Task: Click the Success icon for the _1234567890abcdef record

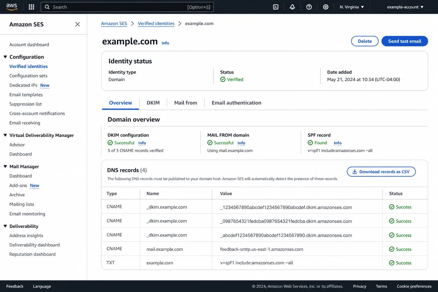Action: pos(392,207)
